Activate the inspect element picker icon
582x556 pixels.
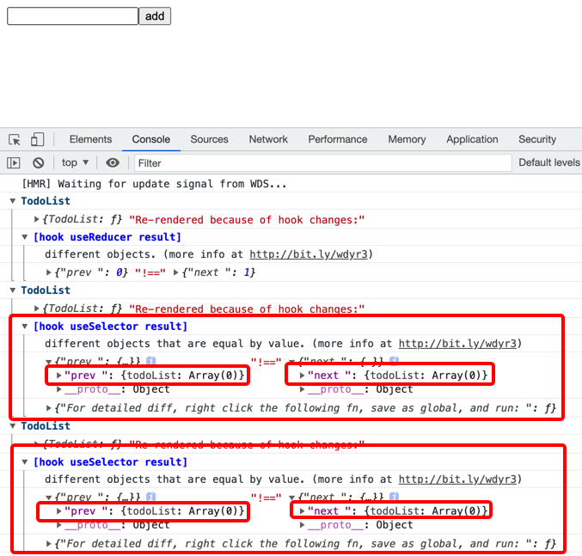click(15, 139)
